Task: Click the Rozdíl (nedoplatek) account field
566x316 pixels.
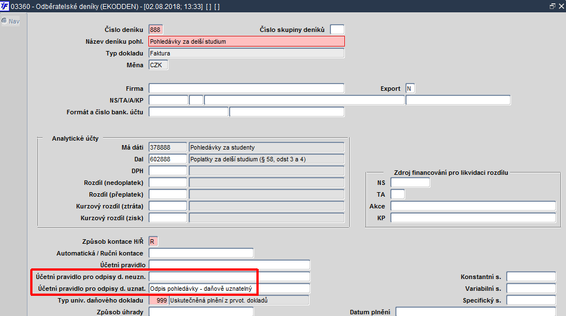Action: 168,183
